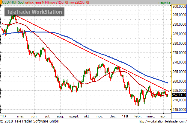Click the jún. month label

click(x=34, y=116)
